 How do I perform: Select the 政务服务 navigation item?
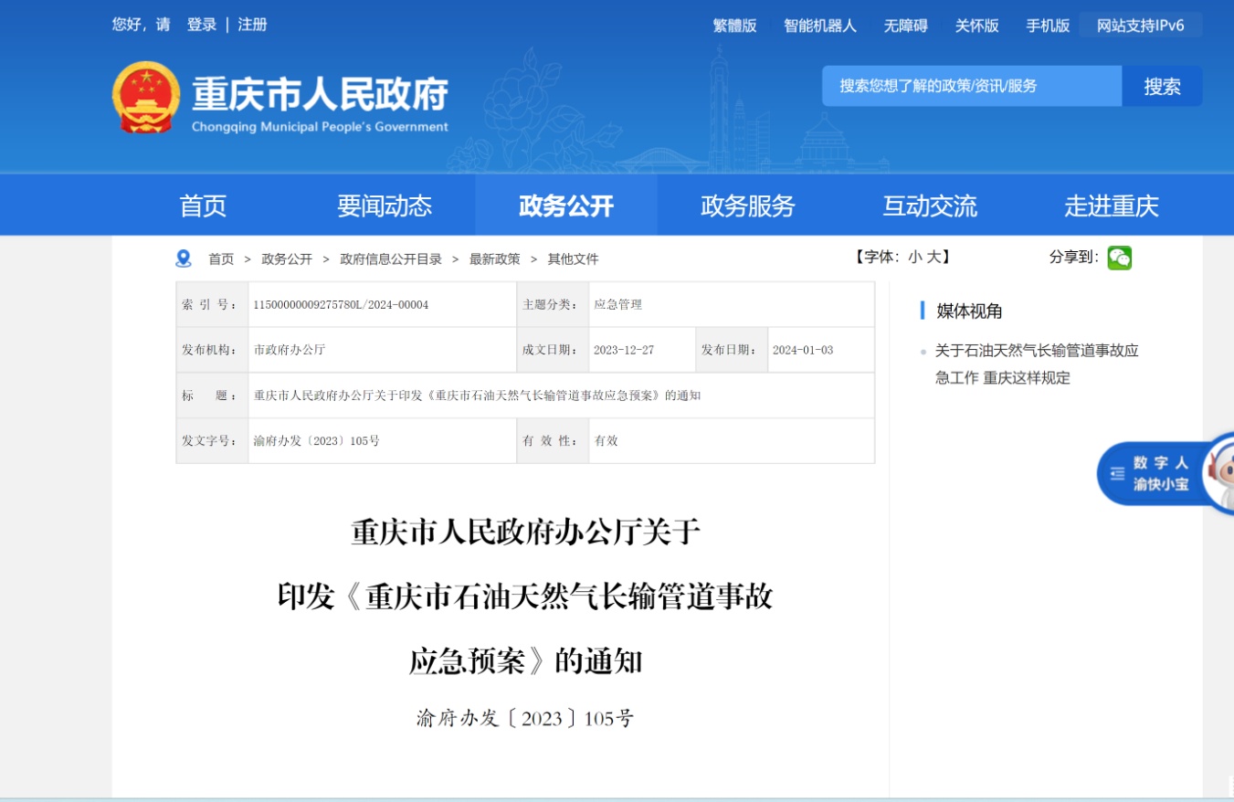748,206
